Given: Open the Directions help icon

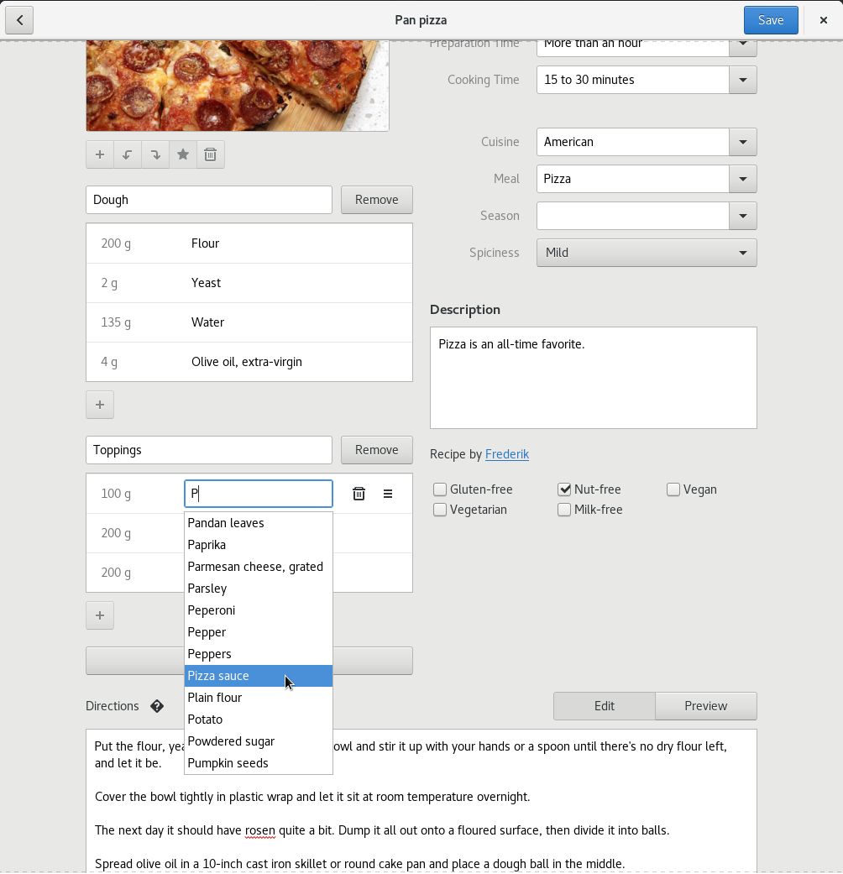Looking at the screenshot, I should pos(157,706).
